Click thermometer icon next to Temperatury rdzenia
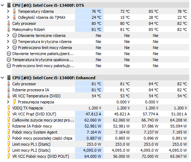This screenshot has width=191, height=162. coord(14,11)
